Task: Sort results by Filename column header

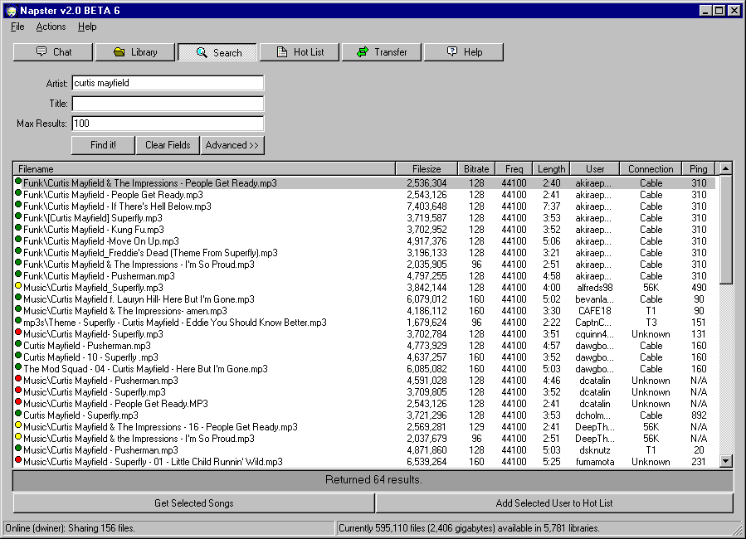Action: pos(204,168)
